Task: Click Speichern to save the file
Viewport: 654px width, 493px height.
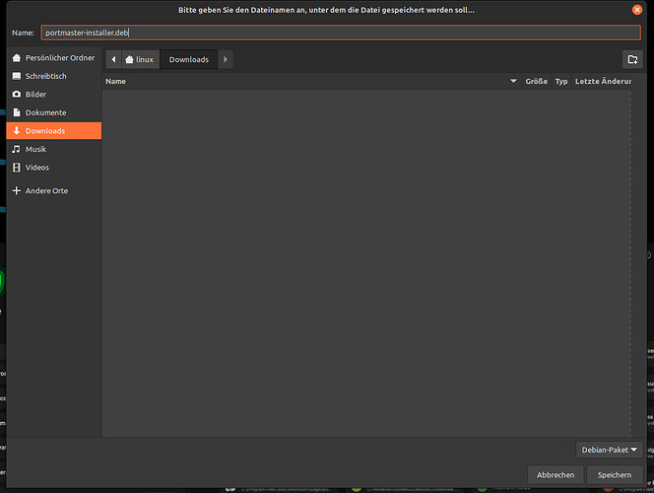Action: 614,474
